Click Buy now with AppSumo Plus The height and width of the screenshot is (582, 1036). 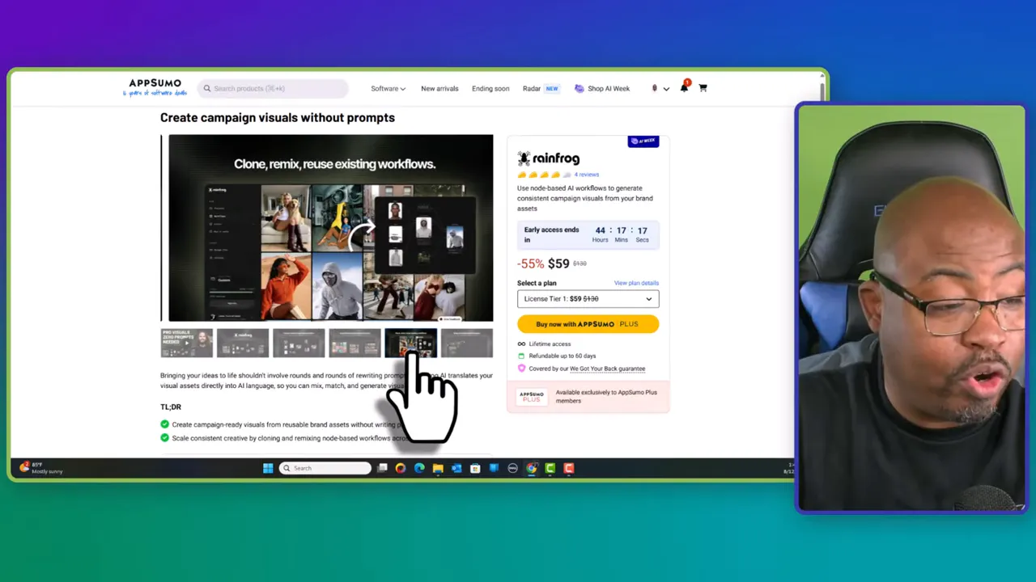[x=588, y=324]
